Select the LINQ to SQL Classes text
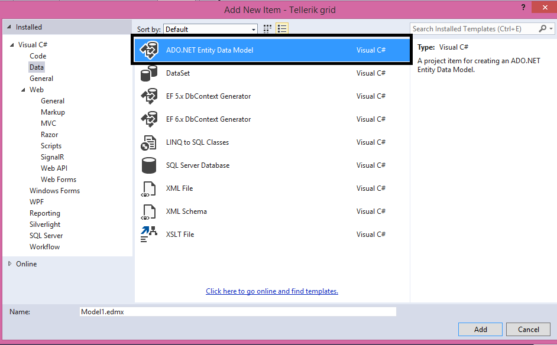The image size is (557, 345). pyautogui.click(x=197, y=142)
